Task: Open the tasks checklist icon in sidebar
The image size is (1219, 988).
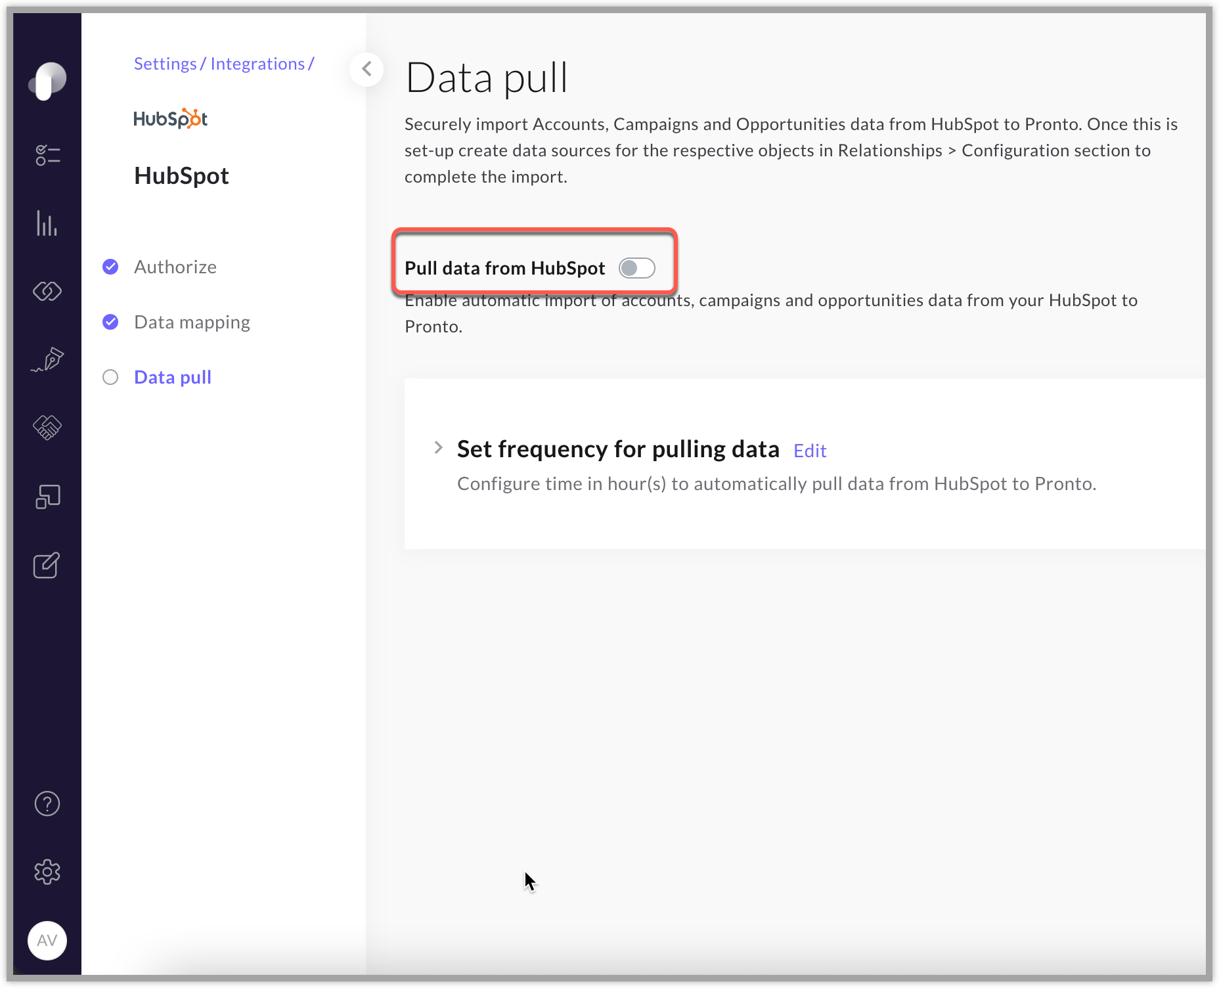Action: tap(47, 155)
